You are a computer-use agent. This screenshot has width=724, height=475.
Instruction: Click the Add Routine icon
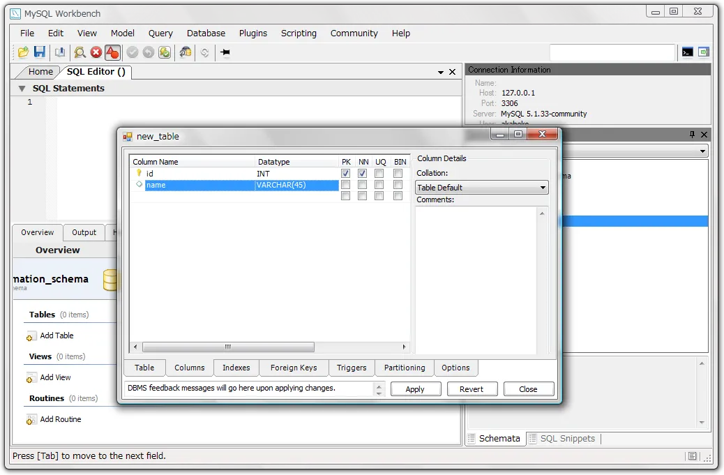tap(31, 420)
